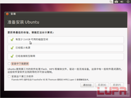Viewport: 131px width, 98px height.
Task: Click the green checkmark beside 磁盘空间 requirement
Action: 12,39
